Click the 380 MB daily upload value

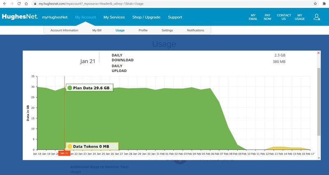[x=279, y=61]
